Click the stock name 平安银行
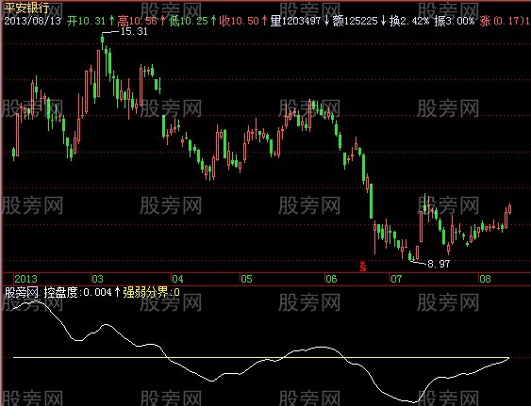The height and width of the screenshot is (406, 531). click(x=26, y=8)
